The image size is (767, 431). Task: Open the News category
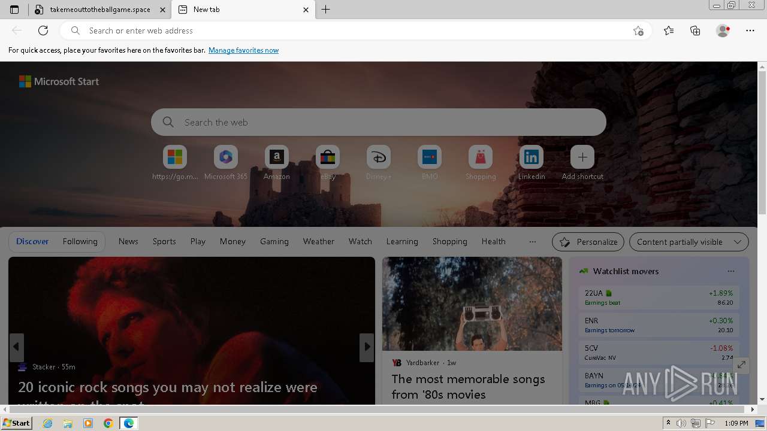pos(128,241)
